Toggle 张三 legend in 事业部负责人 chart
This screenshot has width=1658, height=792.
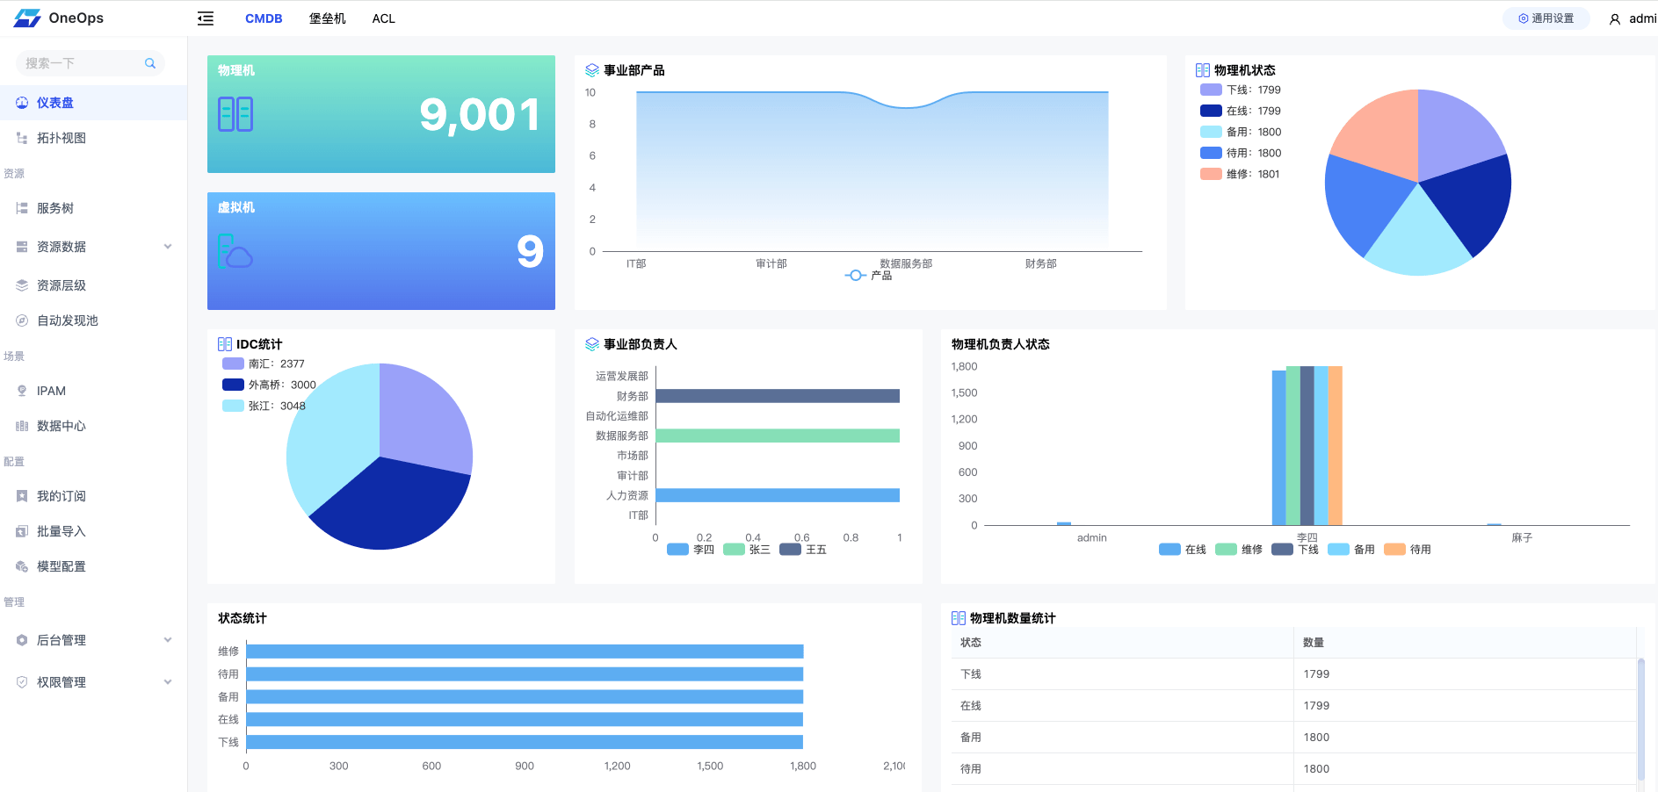click(x=747, y=550)
